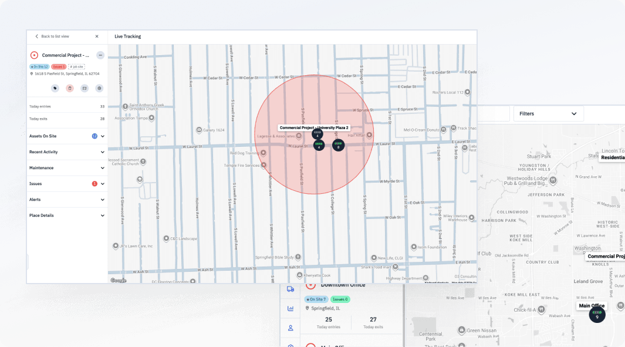Click the red geofence target icon
Screen dimensions: 625x347
(x=34, y=55)
